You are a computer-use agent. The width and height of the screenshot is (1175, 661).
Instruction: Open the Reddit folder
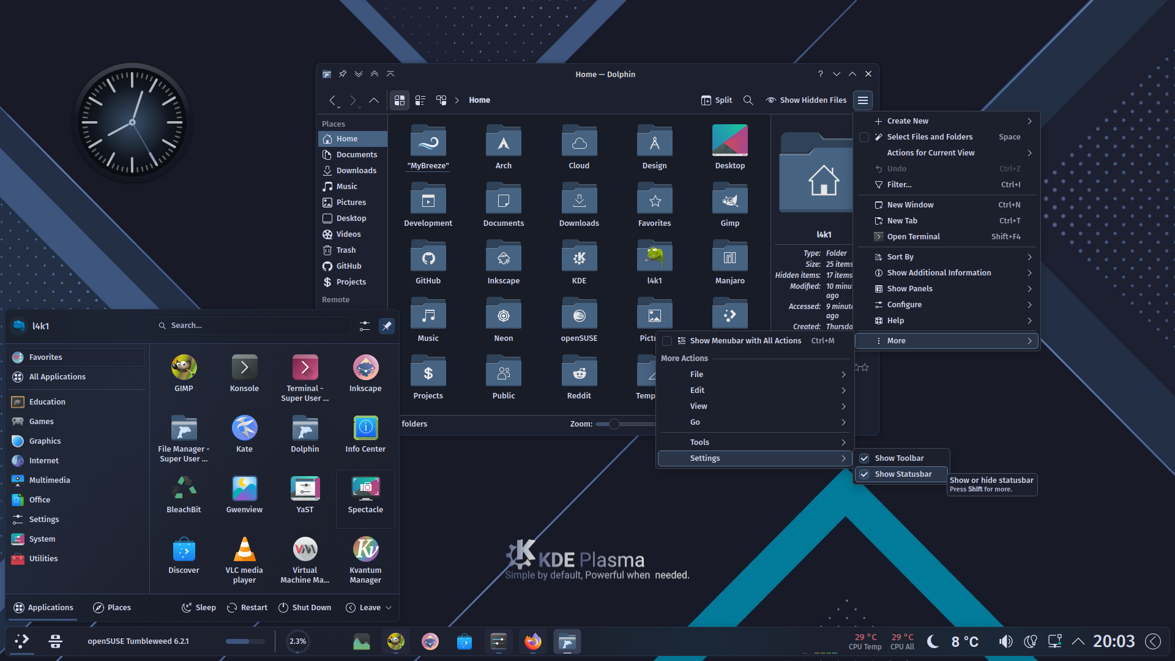[x=579, y=378]
